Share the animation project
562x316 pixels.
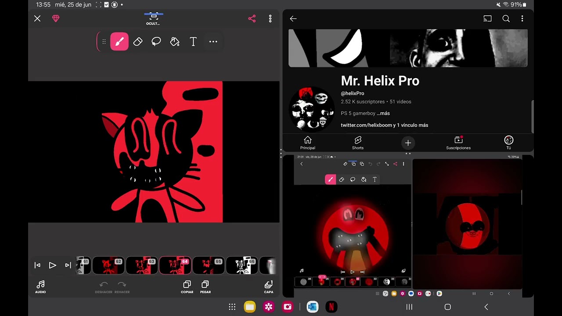click(x=252, y=18)
